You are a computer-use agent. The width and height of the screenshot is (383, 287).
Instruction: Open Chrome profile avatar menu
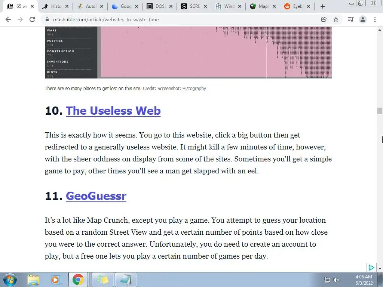pos(363,19)
